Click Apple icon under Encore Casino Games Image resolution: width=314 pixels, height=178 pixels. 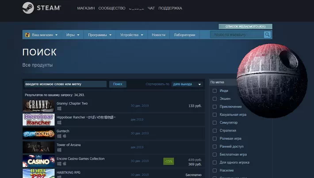(x=65, y=163)
